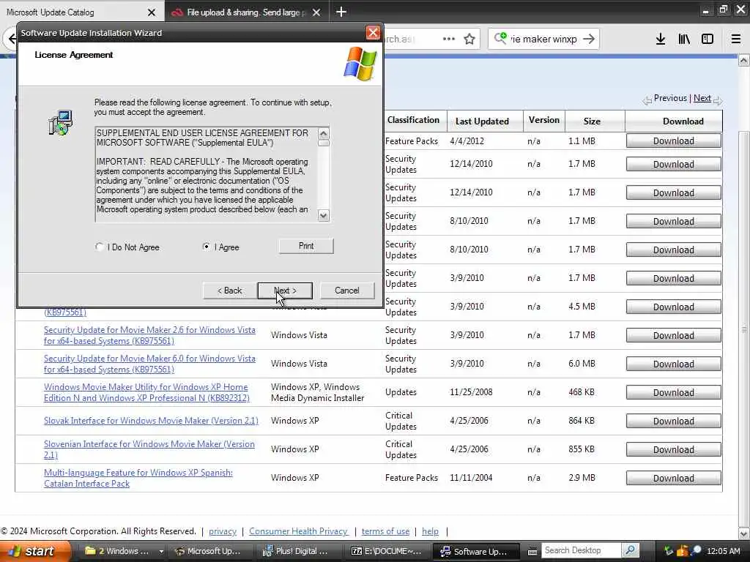
Task: Download the 4/4/2012 Feature Packs update
Action: tap(674, 141)
